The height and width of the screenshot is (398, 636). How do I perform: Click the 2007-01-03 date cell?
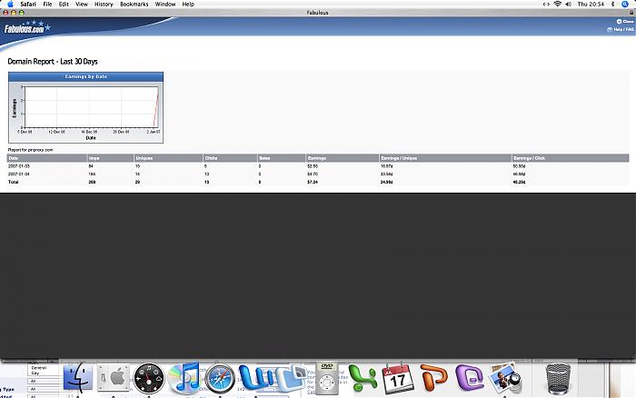point(19,166)
